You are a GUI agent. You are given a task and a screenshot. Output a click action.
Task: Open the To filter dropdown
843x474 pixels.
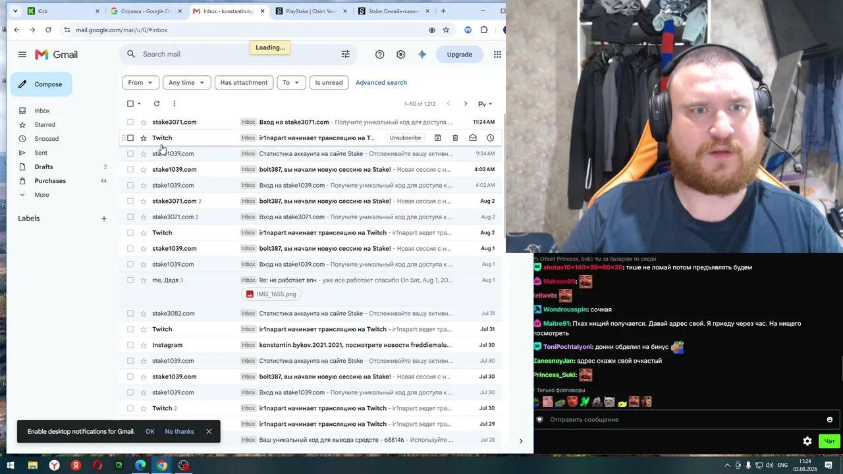tap(290, 82)
